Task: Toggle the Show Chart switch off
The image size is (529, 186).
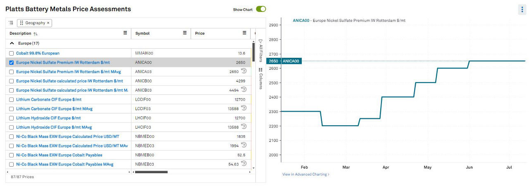Action: coord(261,9)
